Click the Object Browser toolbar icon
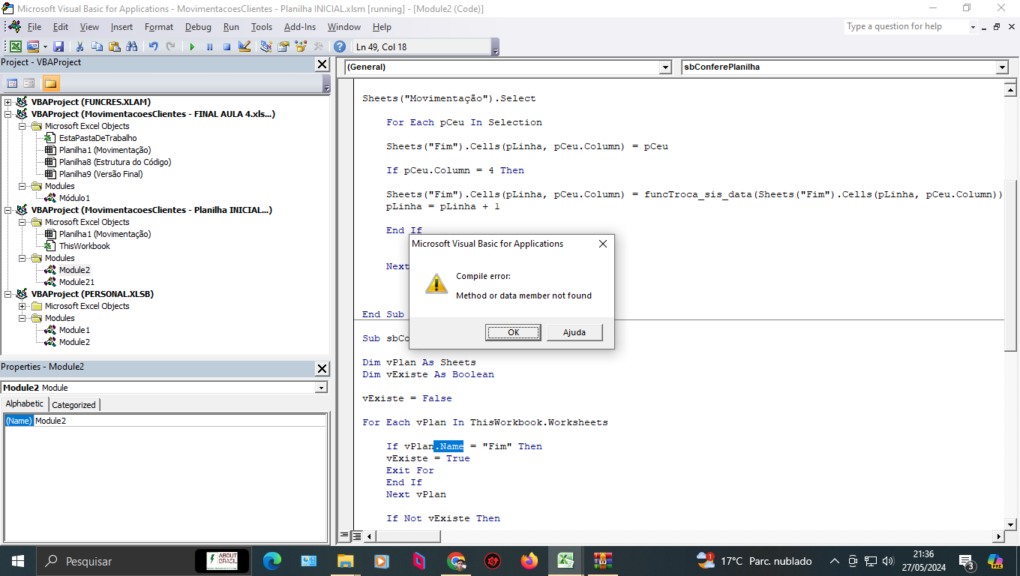1020x576 pixels. 301,46
